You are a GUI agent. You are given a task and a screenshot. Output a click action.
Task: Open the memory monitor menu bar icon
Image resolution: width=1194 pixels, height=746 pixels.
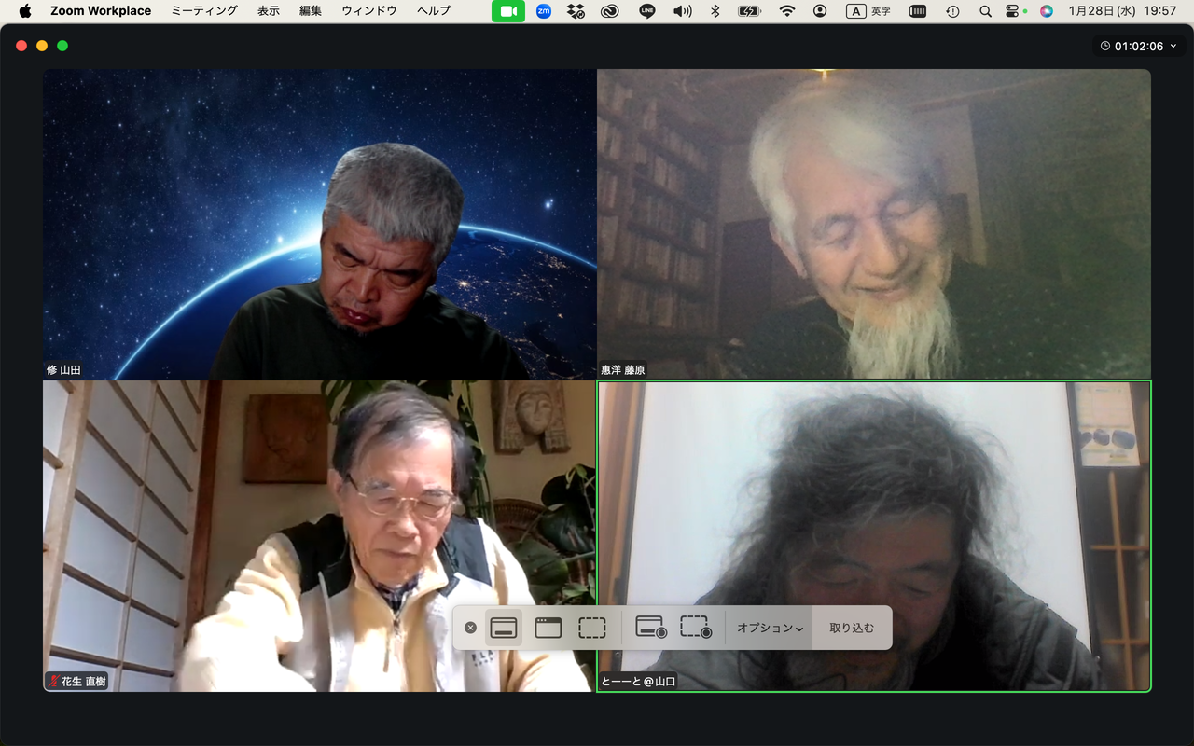click(x=918, y=11)
